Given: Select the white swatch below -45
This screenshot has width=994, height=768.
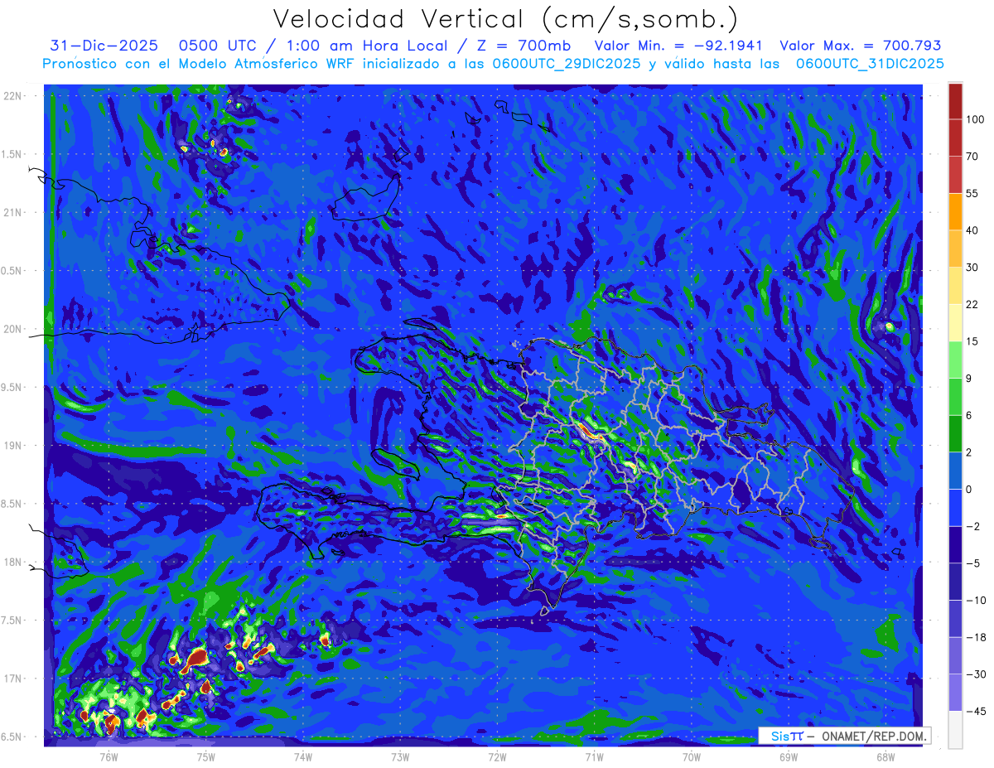Looking at the screenshot, I should pyautogui.click(x=955, y=729).
